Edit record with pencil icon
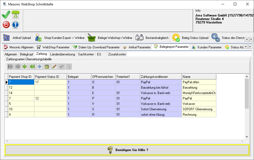The width and height of the screenshot is (254, 160). [54, 66]
